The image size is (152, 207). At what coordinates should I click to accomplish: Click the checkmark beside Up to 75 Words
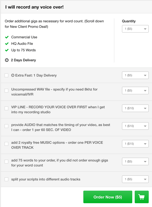pos(7,50)
